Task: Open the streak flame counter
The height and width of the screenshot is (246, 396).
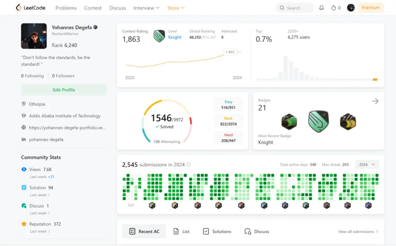Action: tap(336, 8)
